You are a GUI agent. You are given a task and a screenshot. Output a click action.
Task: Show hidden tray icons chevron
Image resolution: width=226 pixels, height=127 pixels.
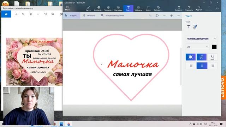(190, 124)
